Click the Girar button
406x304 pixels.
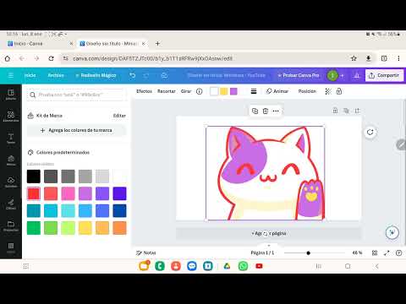point(186,91)
